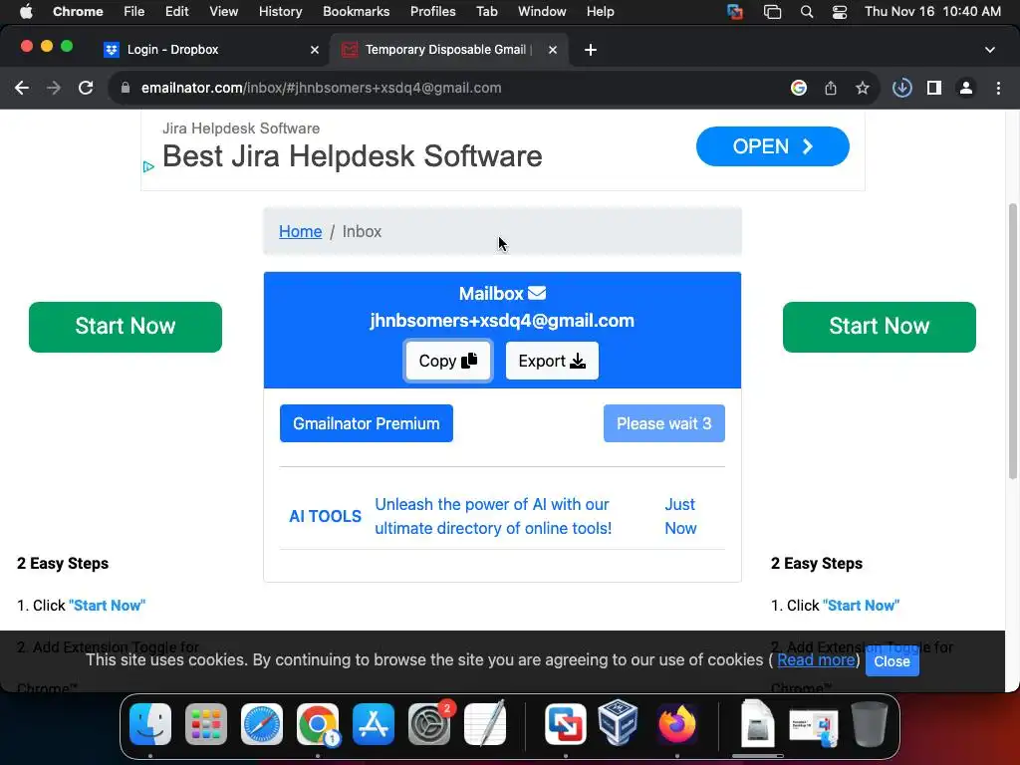Switch to the Login - Dropbox tab
1020x765 pixels.
click(x=211, y=50)
